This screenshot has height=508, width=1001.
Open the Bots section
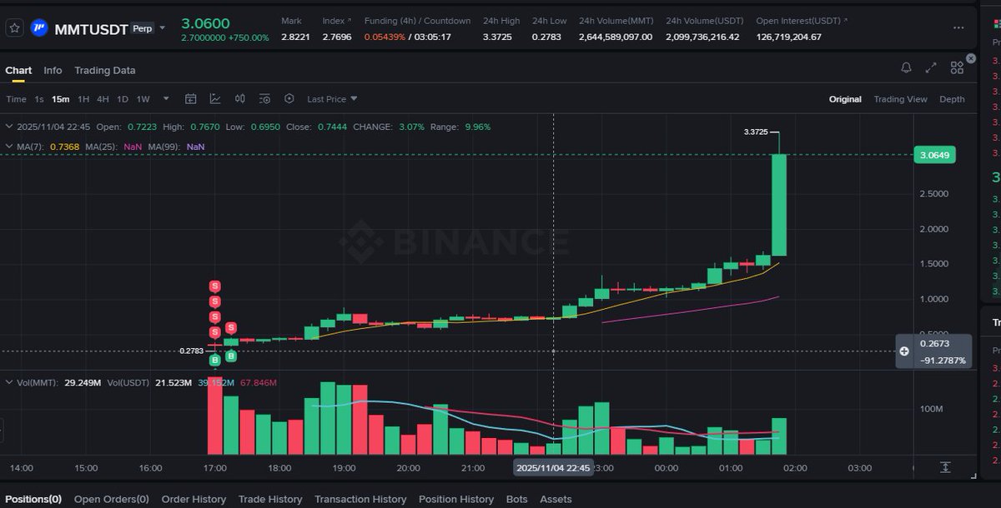[516, 499]
